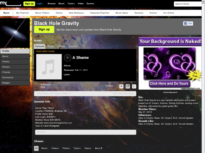This screenshot has height=153, width=205.
Task: Play the featured song A Shame
Action: pos(67,58)
